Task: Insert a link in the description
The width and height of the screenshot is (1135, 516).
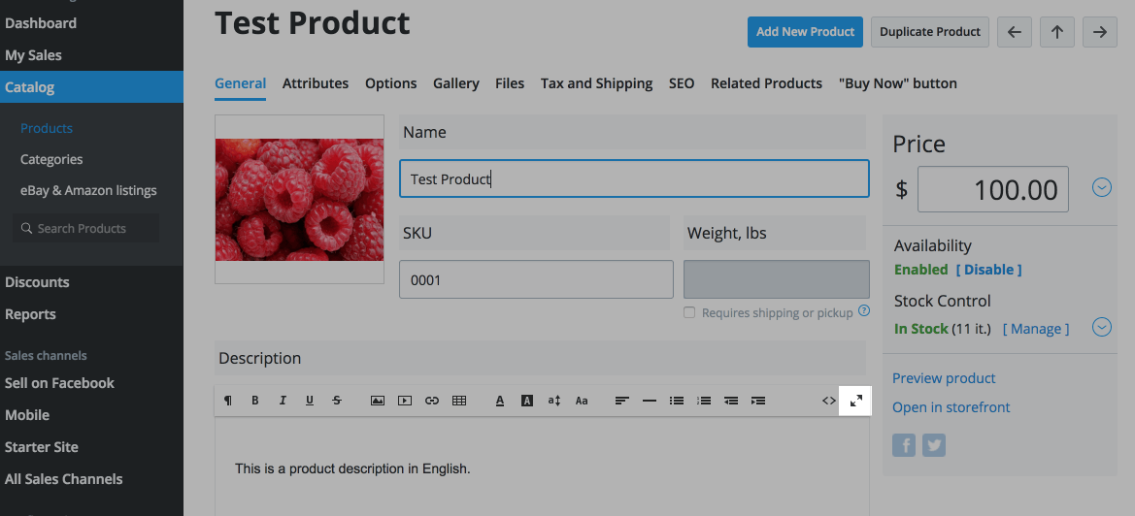Action: pos(432,401)
